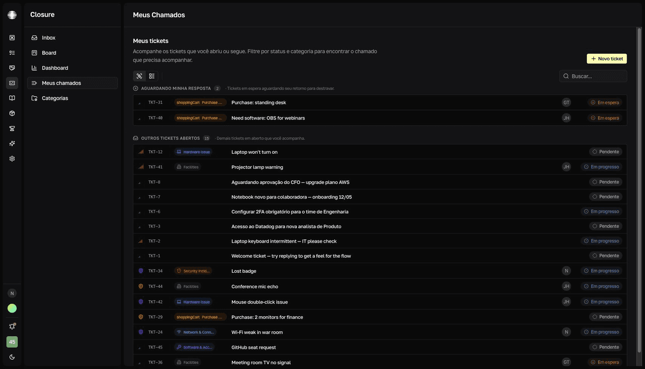Click the Buscar search field
This screenshot has height=369, width=645.
pos(593,76)
